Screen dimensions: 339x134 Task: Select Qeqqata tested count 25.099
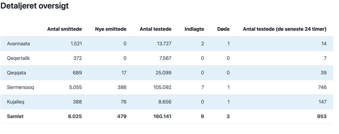[x=163, y=73]
